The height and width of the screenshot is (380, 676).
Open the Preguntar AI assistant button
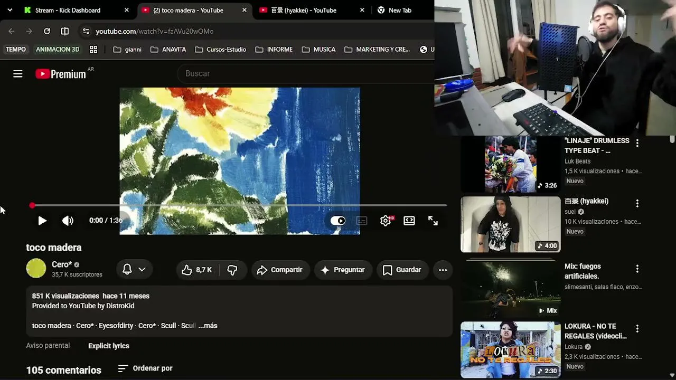pyautogui.click(x=343, y=270)
